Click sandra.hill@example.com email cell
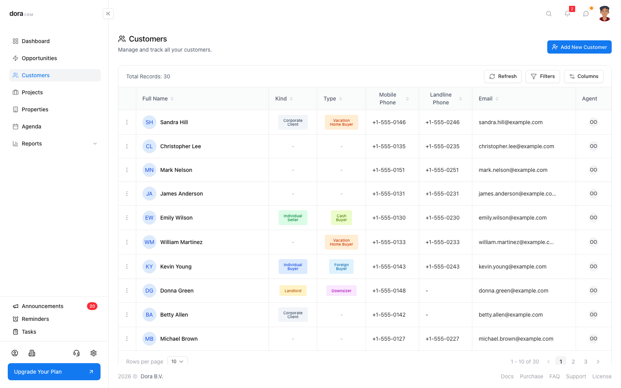Screen dimensions: 621x388 pyautogui.click(x=511, y=122)
